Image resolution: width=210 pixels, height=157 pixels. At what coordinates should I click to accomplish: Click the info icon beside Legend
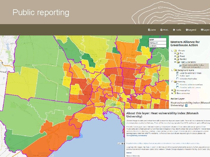187,30
